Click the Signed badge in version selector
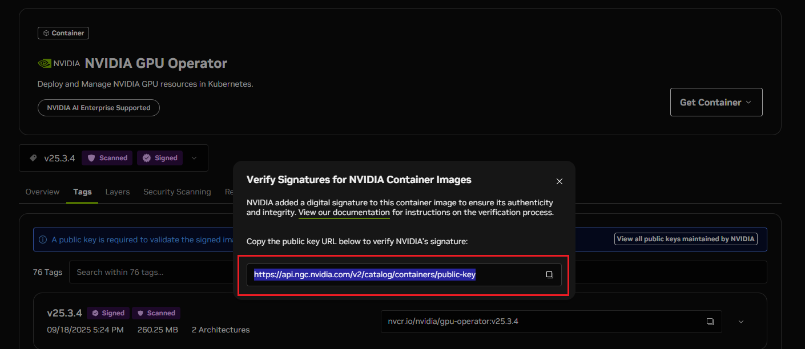The image size is (805, 349). (x=160, y=158)
